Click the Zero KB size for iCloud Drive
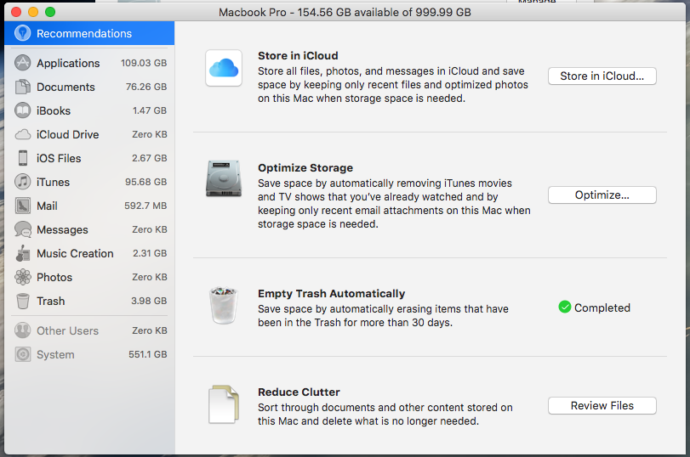The image size is (690, 457). (x=150, y=134)
